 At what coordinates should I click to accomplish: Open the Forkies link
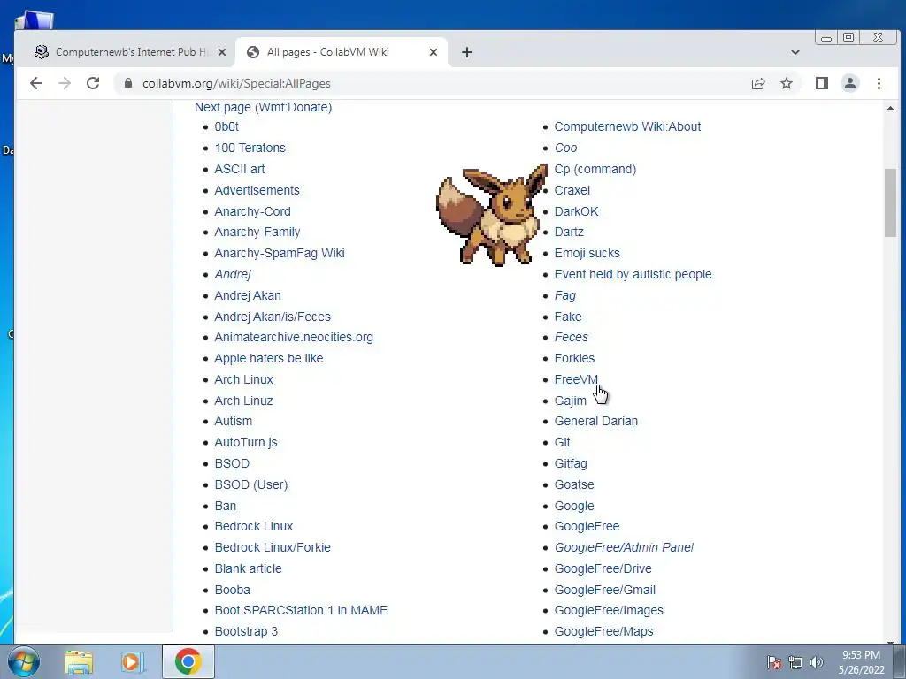click(574, 358)
